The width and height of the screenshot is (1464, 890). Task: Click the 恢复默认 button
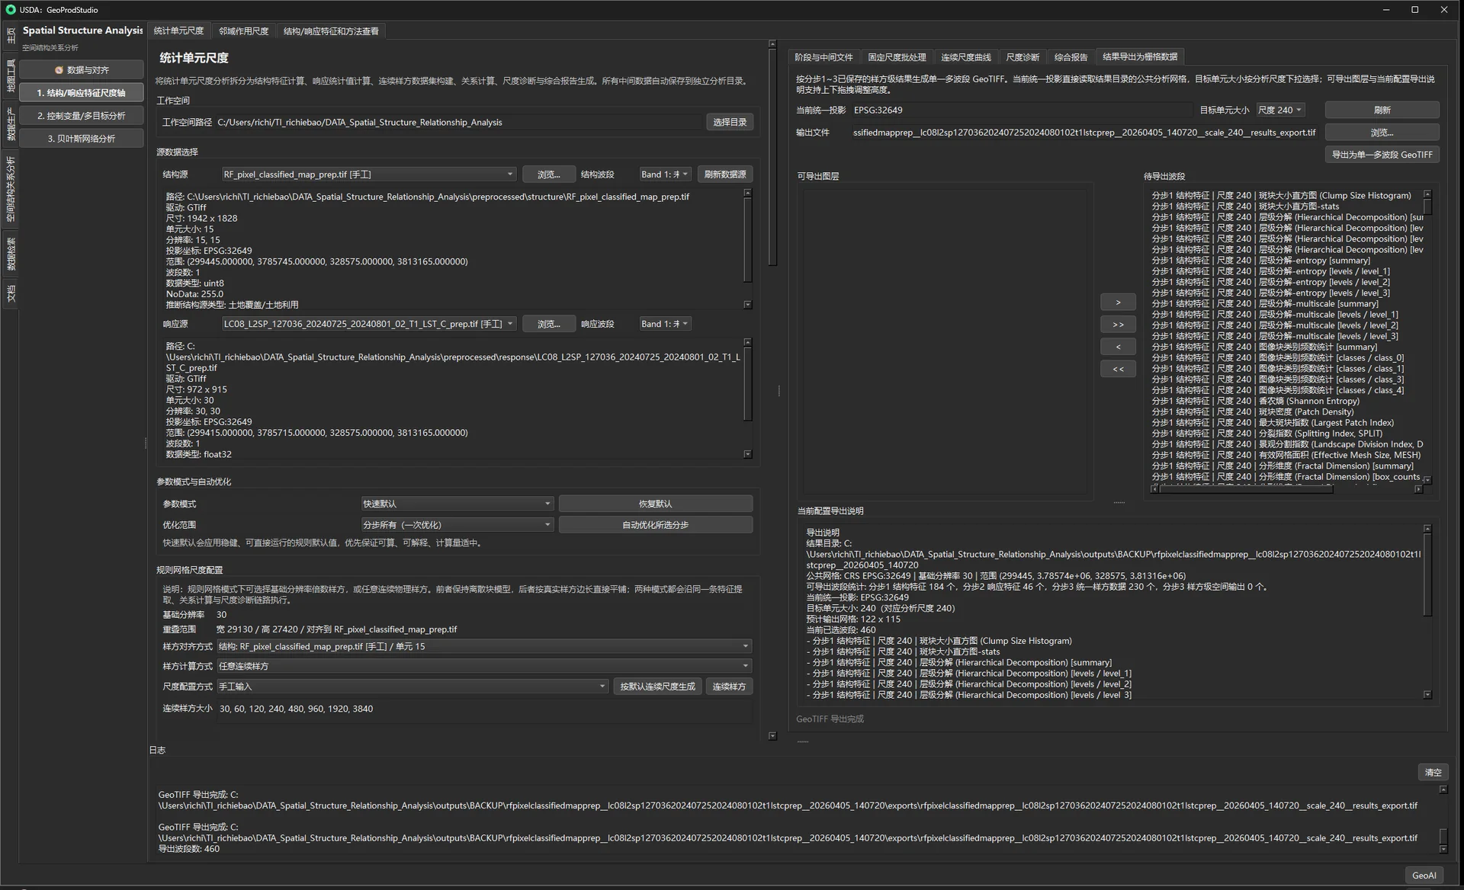[656, 504]
